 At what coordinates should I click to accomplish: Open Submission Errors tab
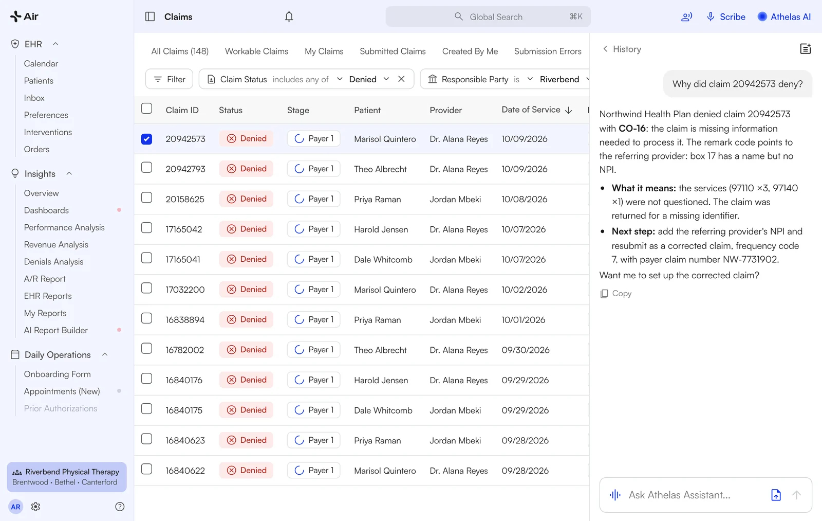tap(548, 51)
